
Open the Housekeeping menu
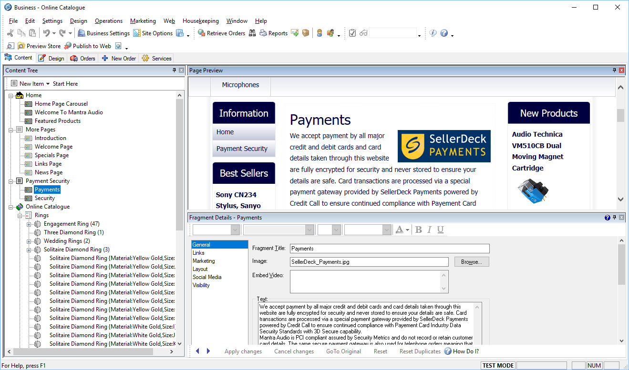(200, 21)
